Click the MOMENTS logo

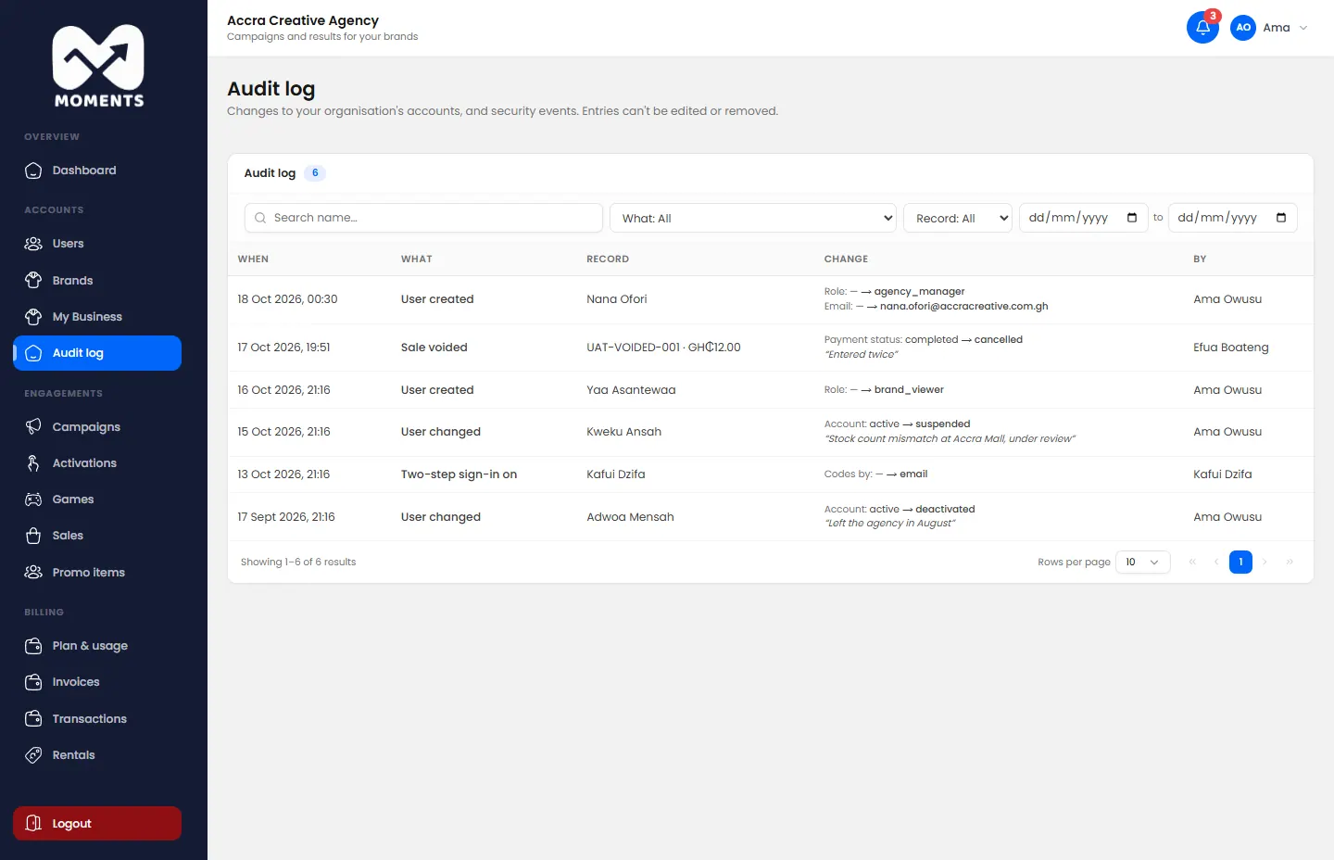[98, 66]
